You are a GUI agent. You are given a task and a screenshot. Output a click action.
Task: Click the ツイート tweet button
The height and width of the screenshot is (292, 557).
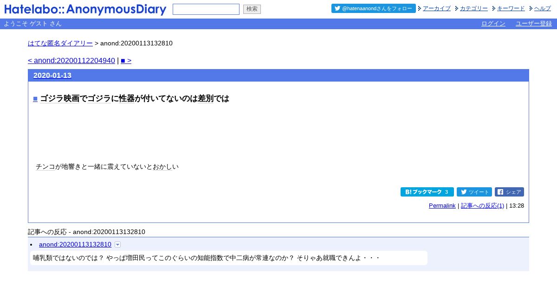pos(474,192)
